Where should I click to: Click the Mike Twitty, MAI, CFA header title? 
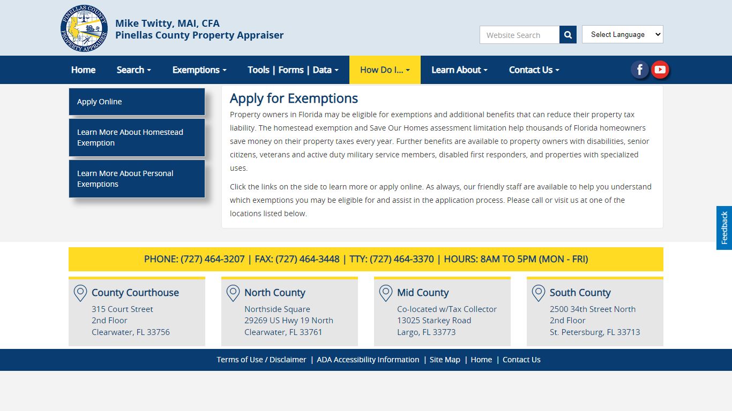coord(168,23)
